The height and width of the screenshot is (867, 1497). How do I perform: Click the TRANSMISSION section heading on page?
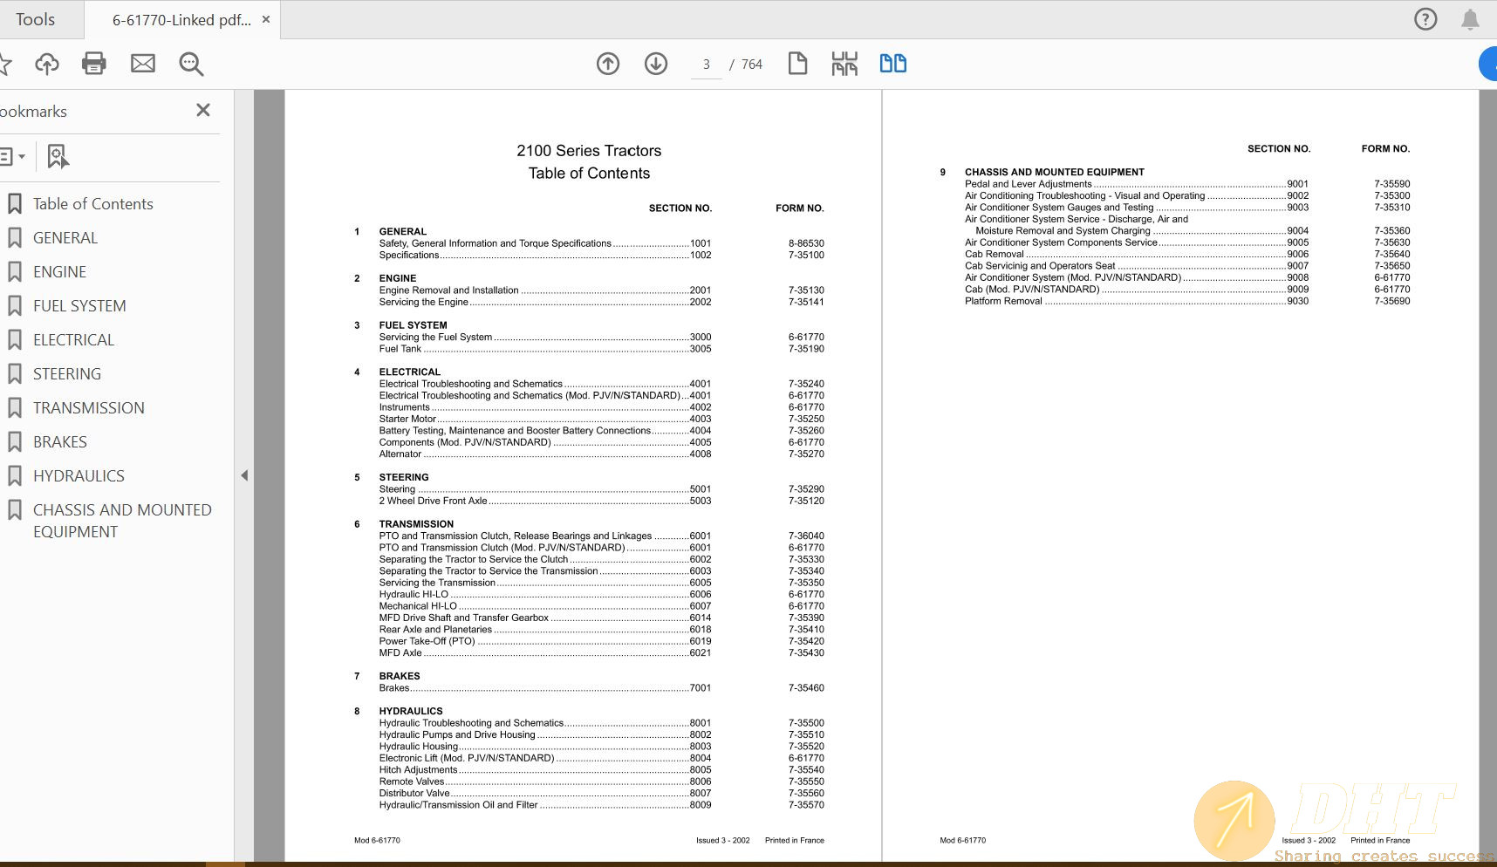tap(416, 524)
